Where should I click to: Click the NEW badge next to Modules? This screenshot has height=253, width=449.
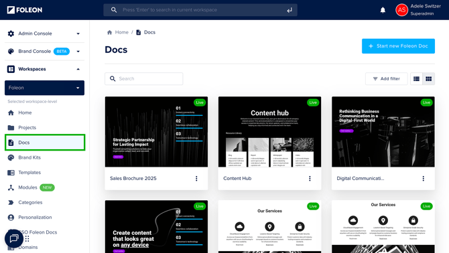(x=47, y=187)
